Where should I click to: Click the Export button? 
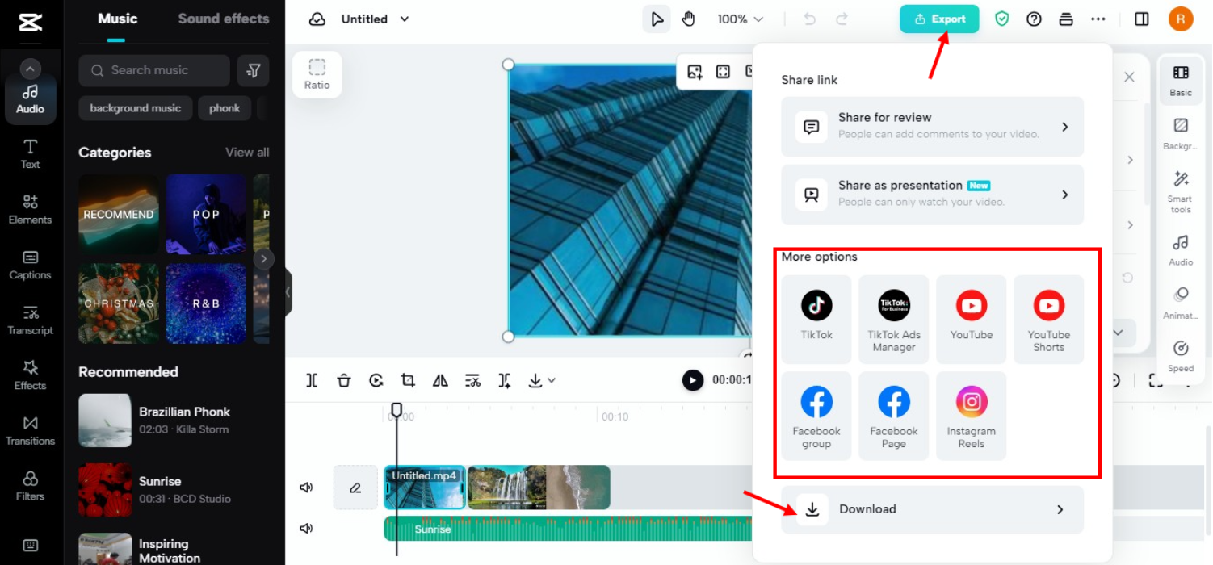tap(939, 19)
